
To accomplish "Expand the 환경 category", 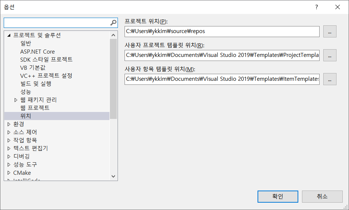I will coord(9,124).
